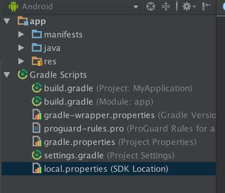Expand the res folder
The height and width of the screenshot is (193, 225).
click(21, 61)
